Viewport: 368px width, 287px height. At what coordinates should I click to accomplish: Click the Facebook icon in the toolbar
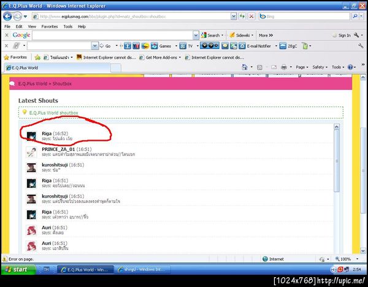coord(128,46)
